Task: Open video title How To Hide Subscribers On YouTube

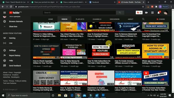Action: pyautogui.click(x=99, y=62)
